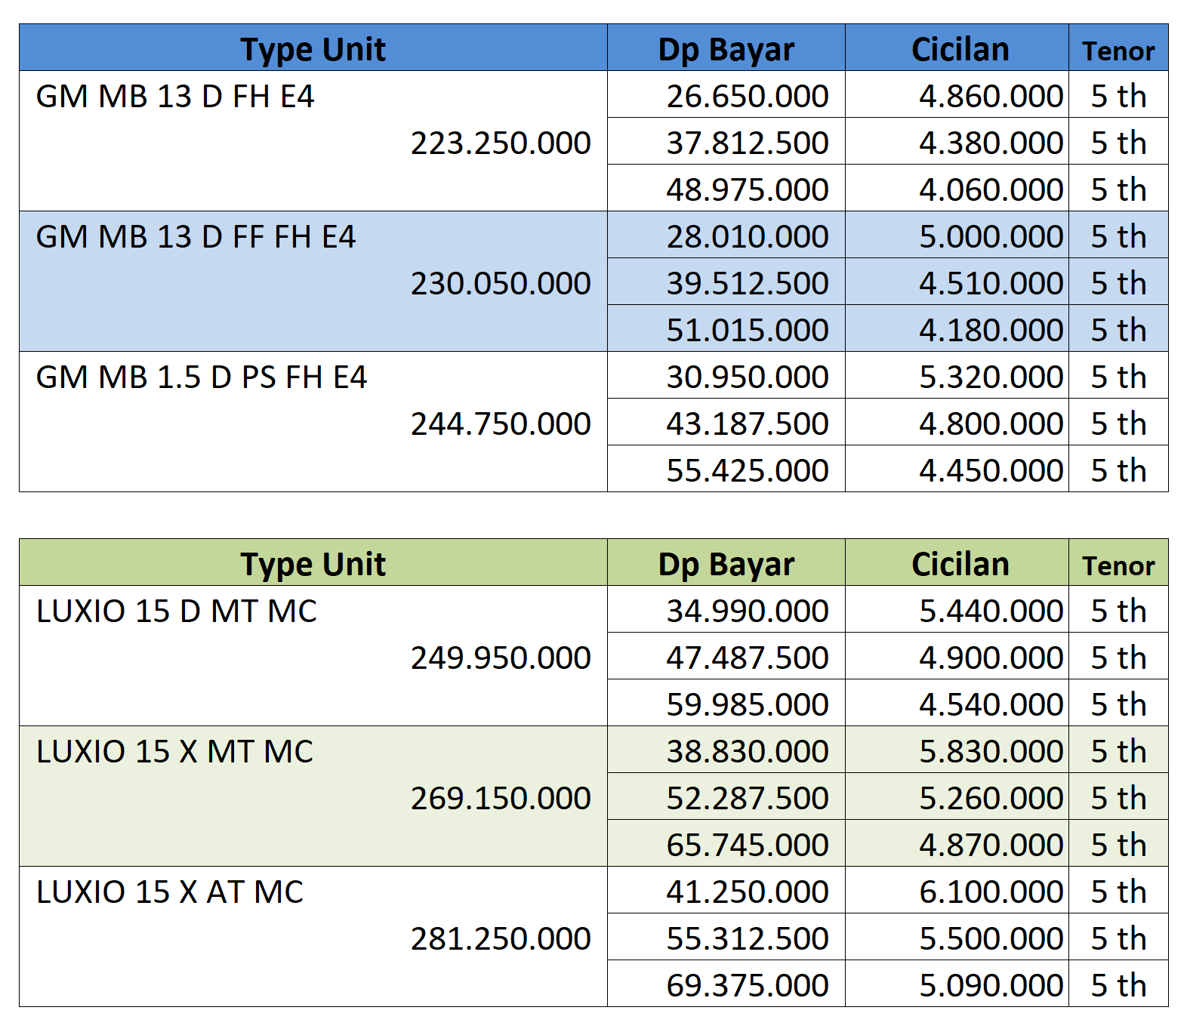Screen dimensions: 1187x1035
Task: Click the blue table's Type Unit header
Action: [313, 50]
